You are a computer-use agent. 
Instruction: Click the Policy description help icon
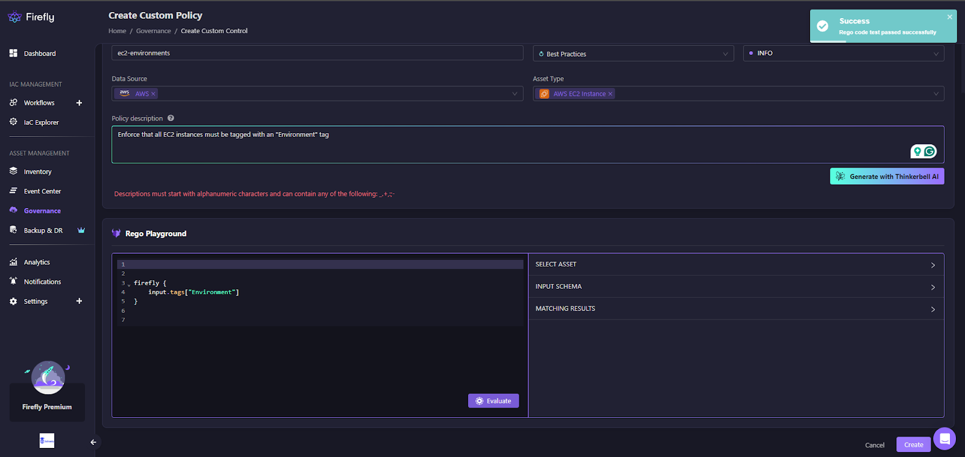coord(171,118)
